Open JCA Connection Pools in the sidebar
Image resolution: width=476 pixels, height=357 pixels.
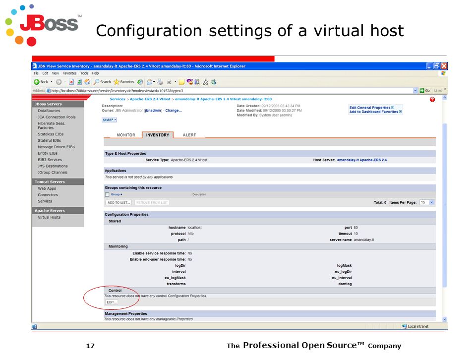(57, 117)
